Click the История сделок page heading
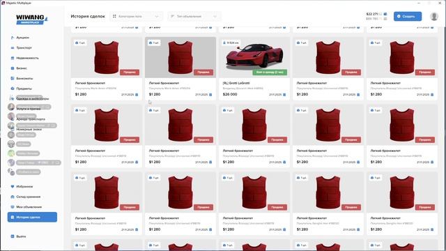This screenshot has width=446, height=251. [x=88, y=17]
